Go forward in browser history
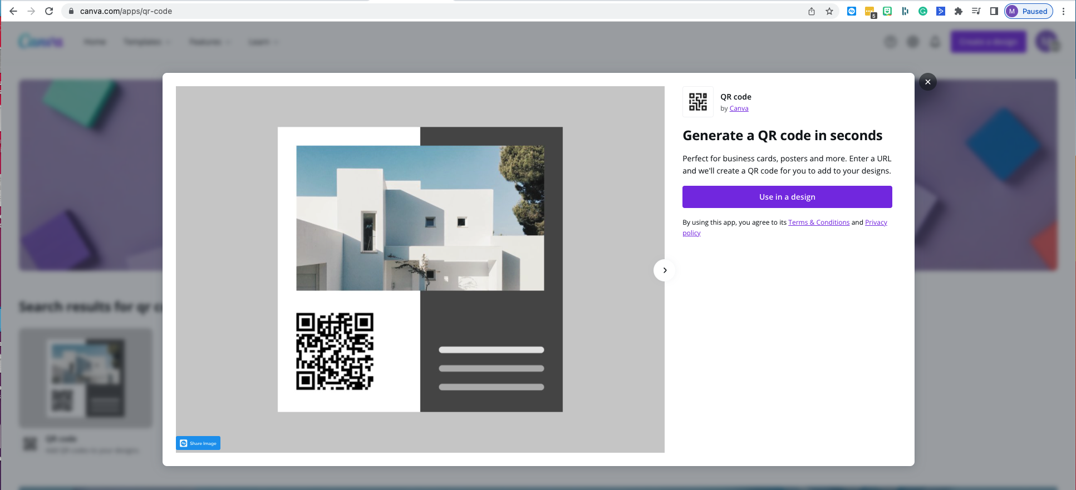The height and width of the screenshot is (490, 1076). (31, 11)
